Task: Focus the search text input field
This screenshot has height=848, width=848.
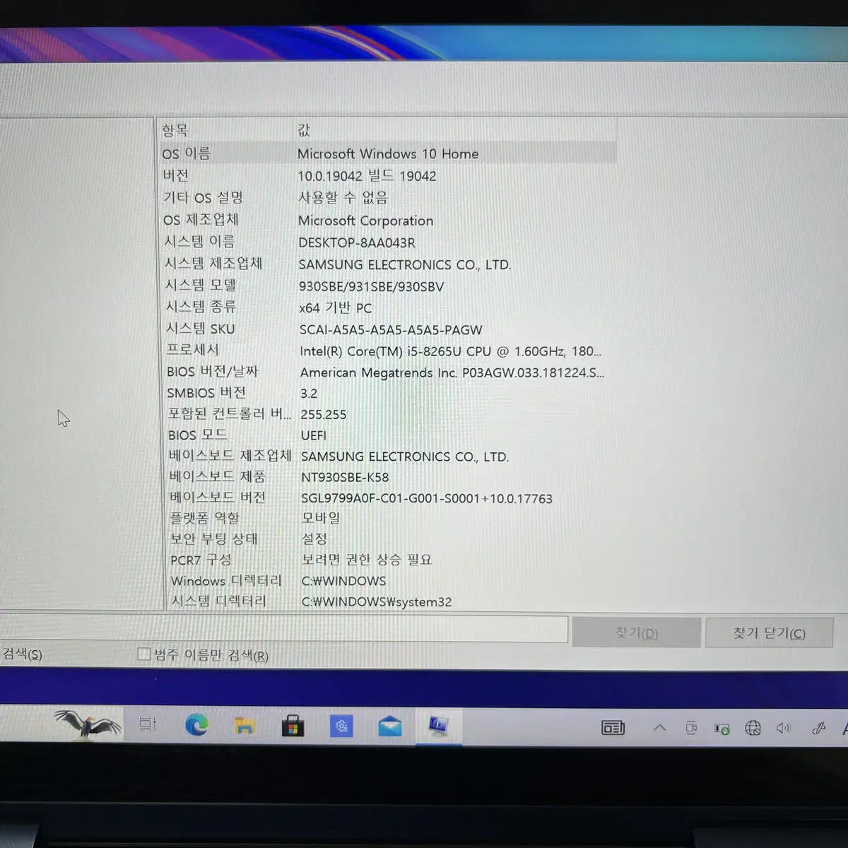Action: [x=283, y=629]
